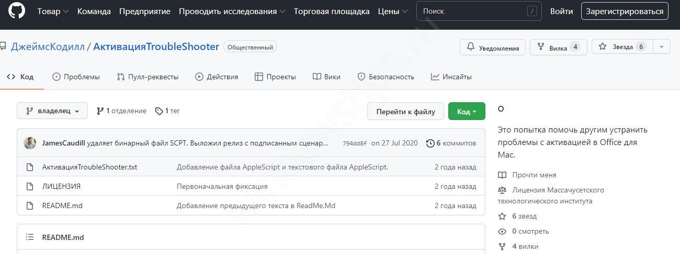
Task: Click the file icon beside ЛИЦЕНЗИЯ
Action: pyautogui.click(x=30, y=186)
